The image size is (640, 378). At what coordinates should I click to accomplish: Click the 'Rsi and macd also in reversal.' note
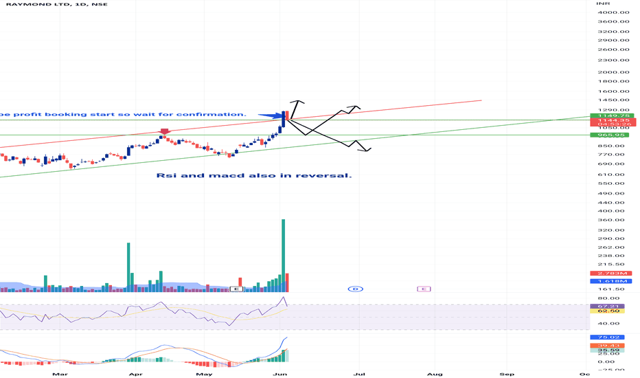(x=254, y=176)
